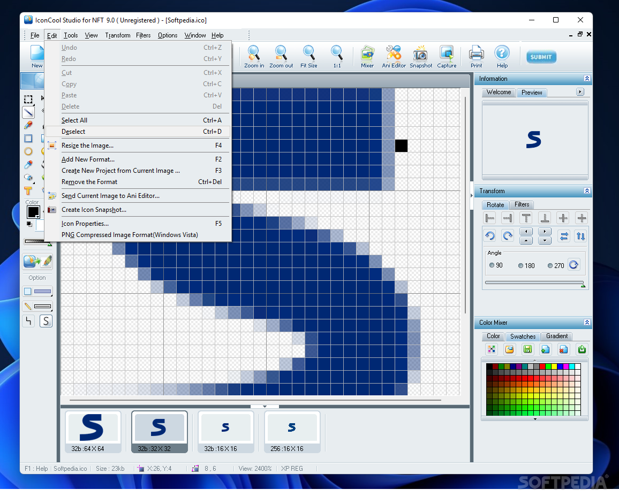Rotate image clockwise in Transform panel
619x497 pixels.
tap(508, 236)
